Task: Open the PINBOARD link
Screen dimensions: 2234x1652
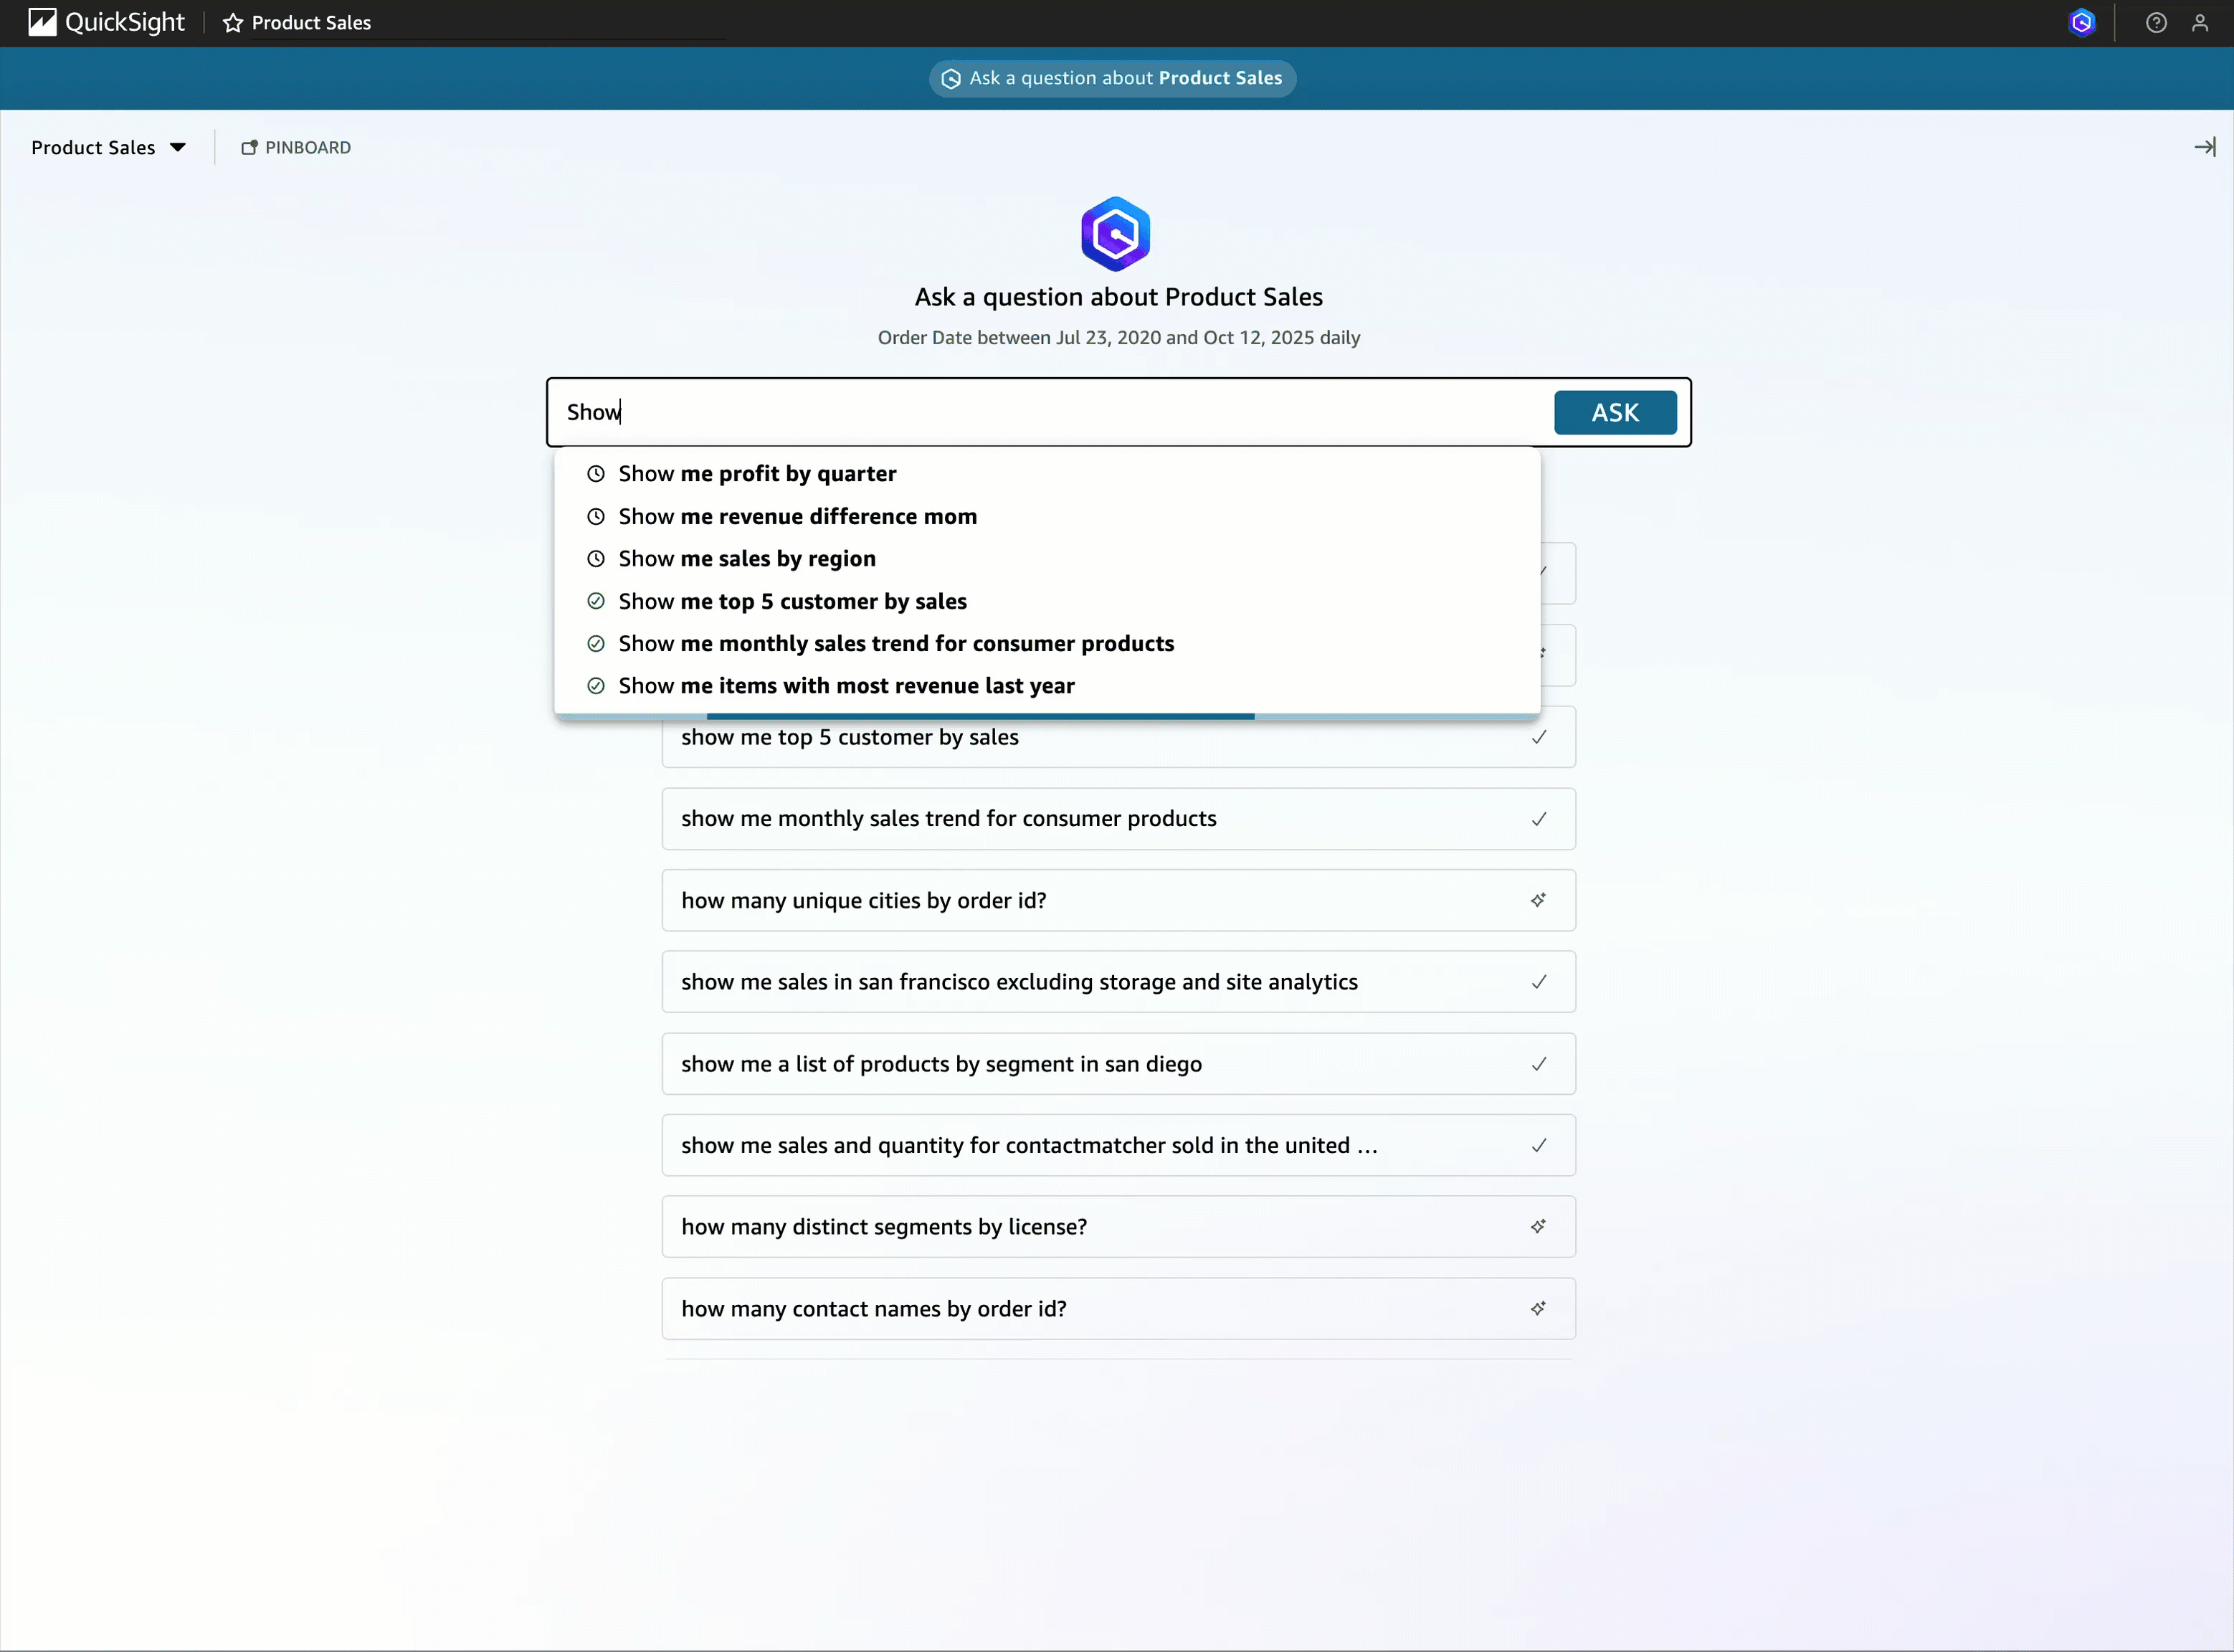Action: coord(296,147)
